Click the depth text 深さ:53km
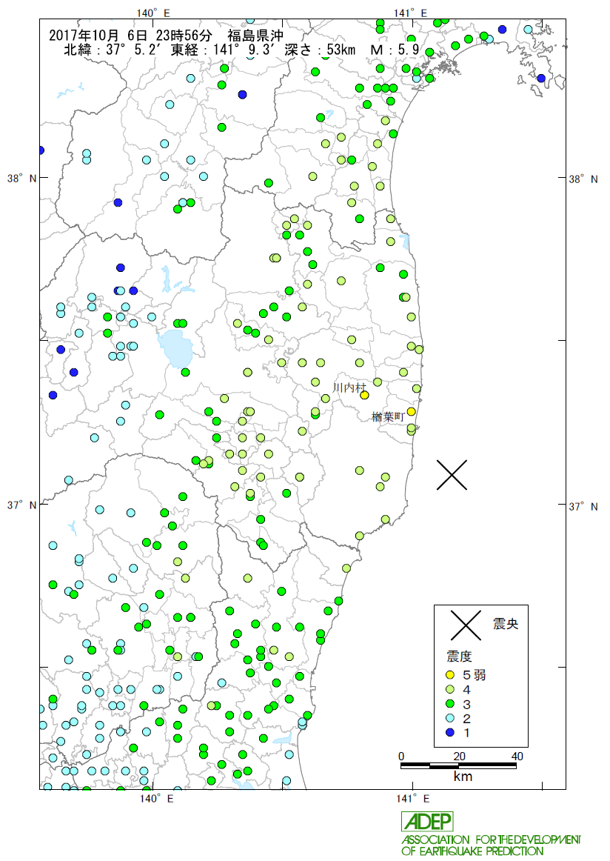The width and height of the screenshot is (610, 861). [321, 50]
